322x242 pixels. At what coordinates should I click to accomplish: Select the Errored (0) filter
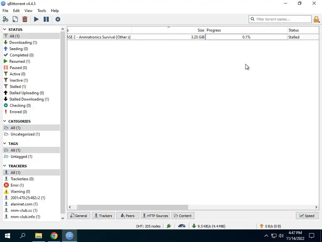31,112
